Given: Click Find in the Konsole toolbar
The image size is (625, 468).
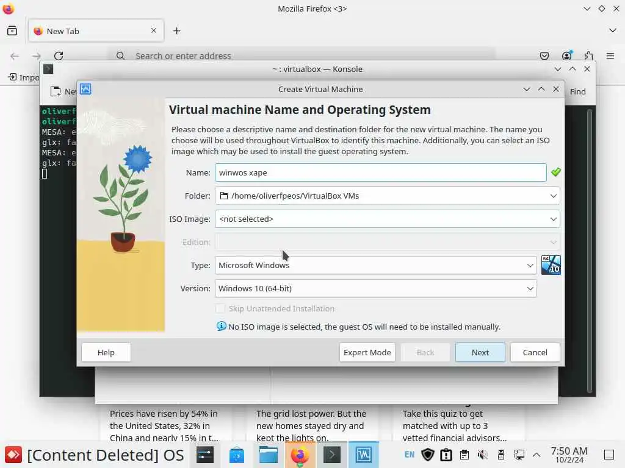Looking at the screenshot, I should pos(577,91).
